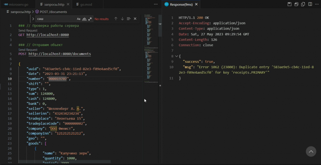The image size is (321, 165).
Task: Close the Response(9ms) tab
Action: (196, 4)
